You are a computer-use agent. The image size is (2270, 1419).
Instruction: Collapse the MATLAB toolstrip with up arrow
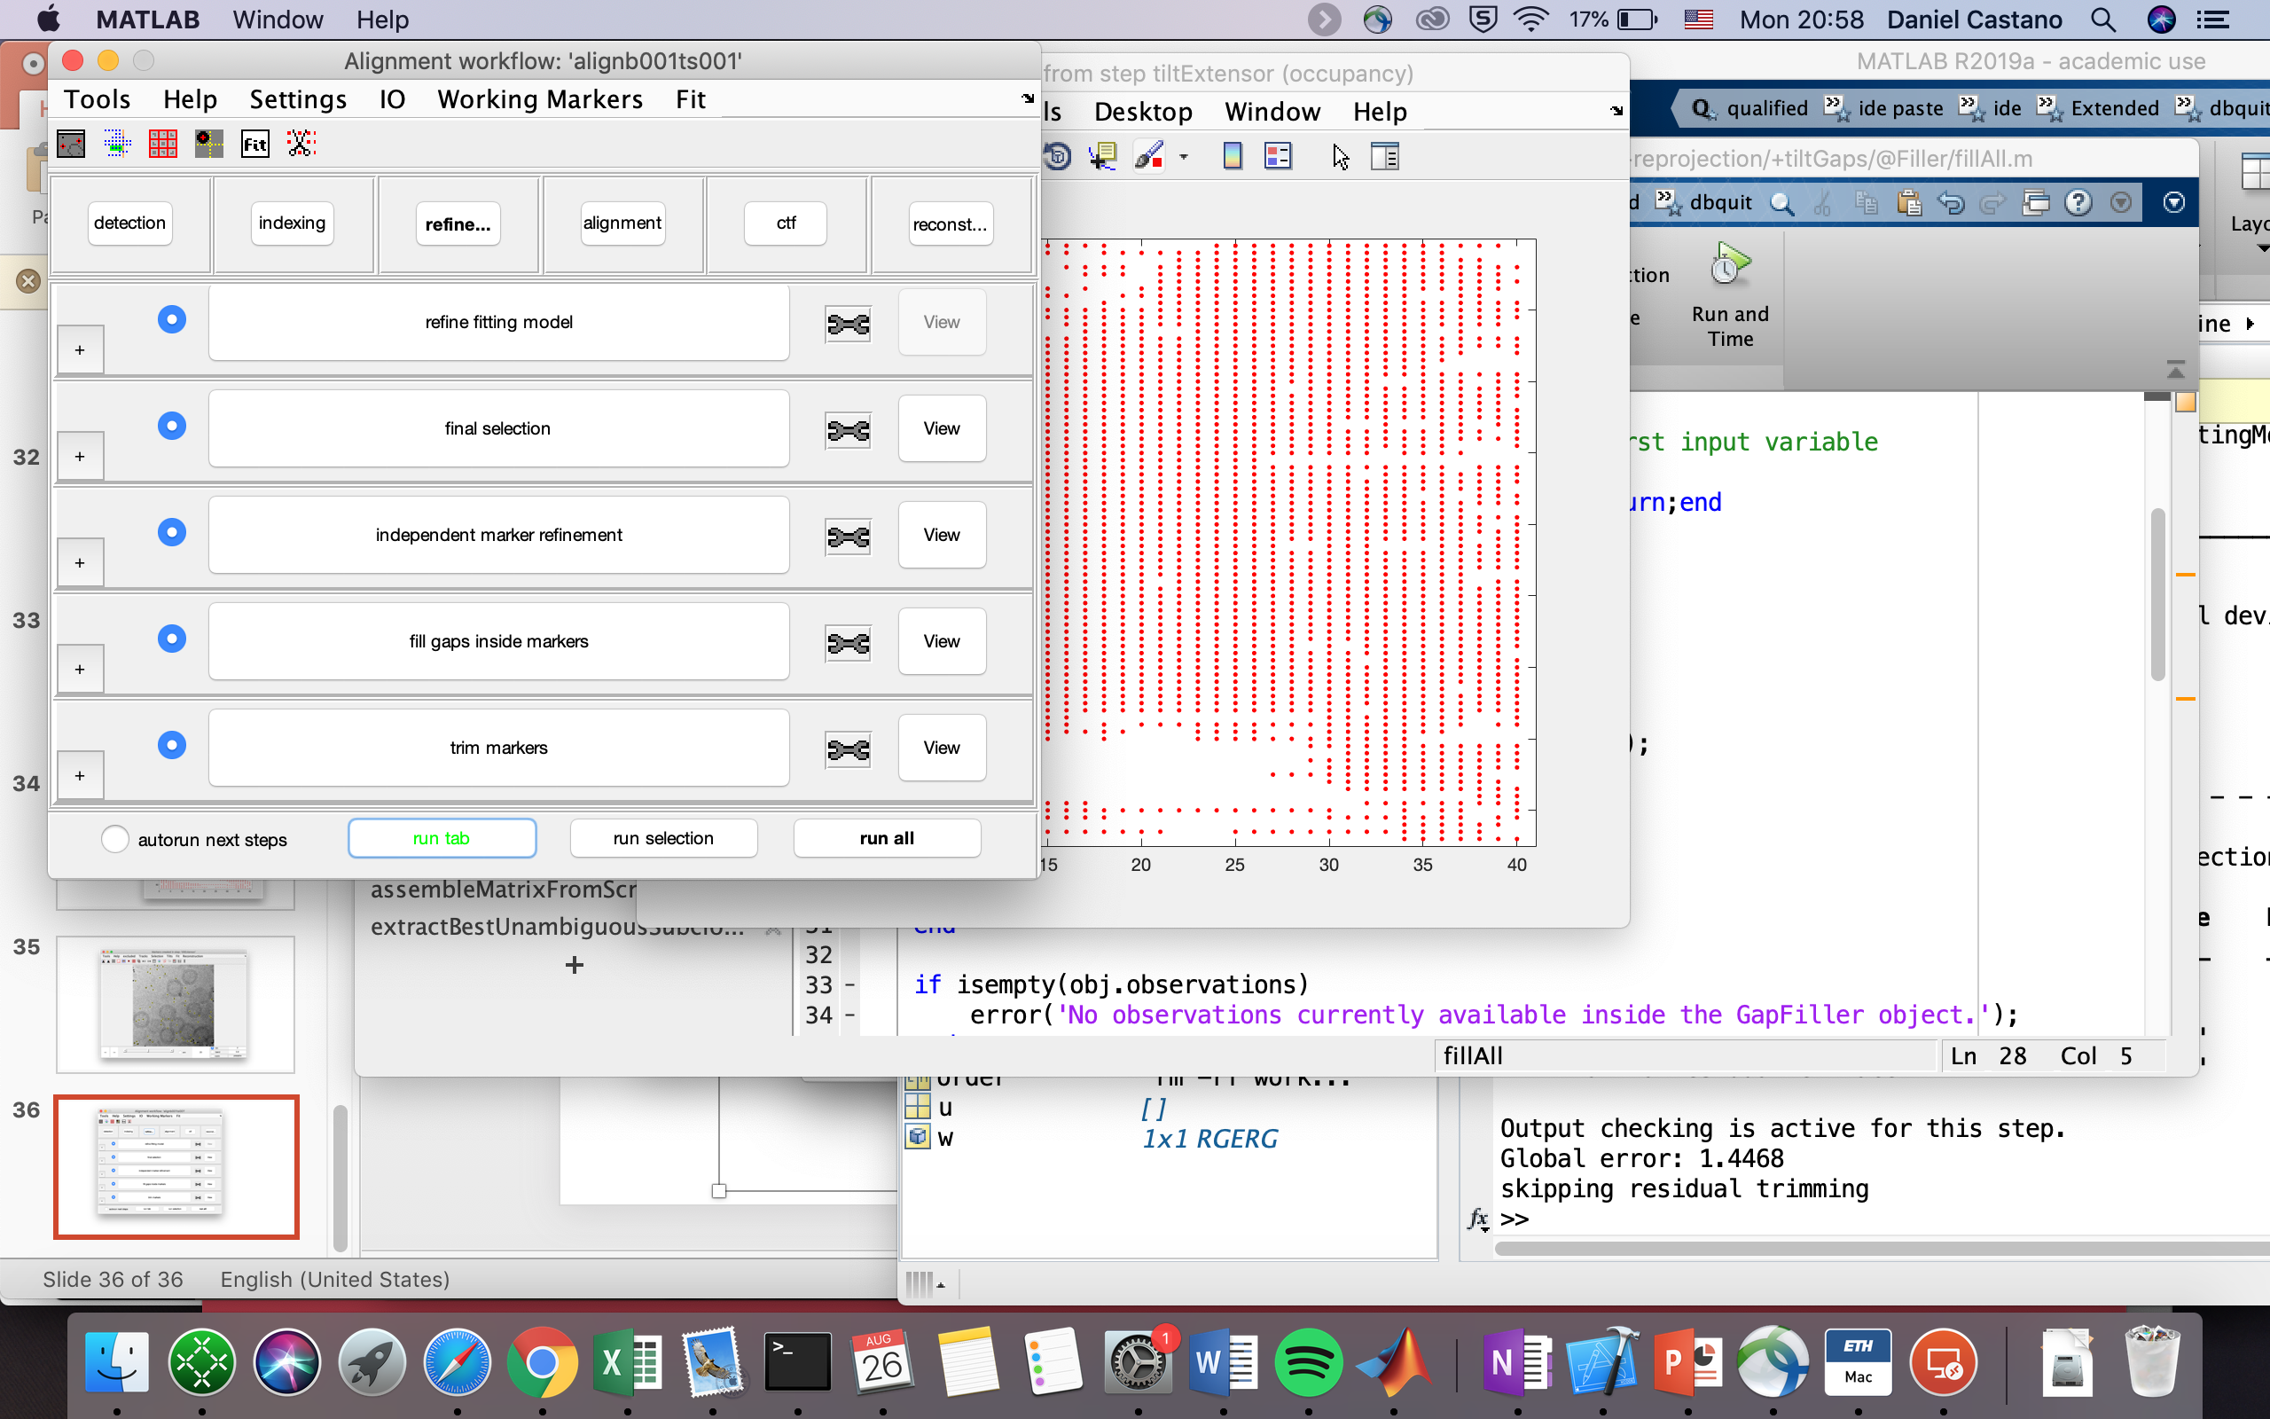coord(2175,369)
